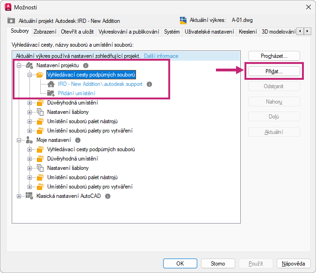The width and height of the screenshot is (316, 273).
Task: Click info icon next to Moje nastavení
Action: tap(78, 140)
